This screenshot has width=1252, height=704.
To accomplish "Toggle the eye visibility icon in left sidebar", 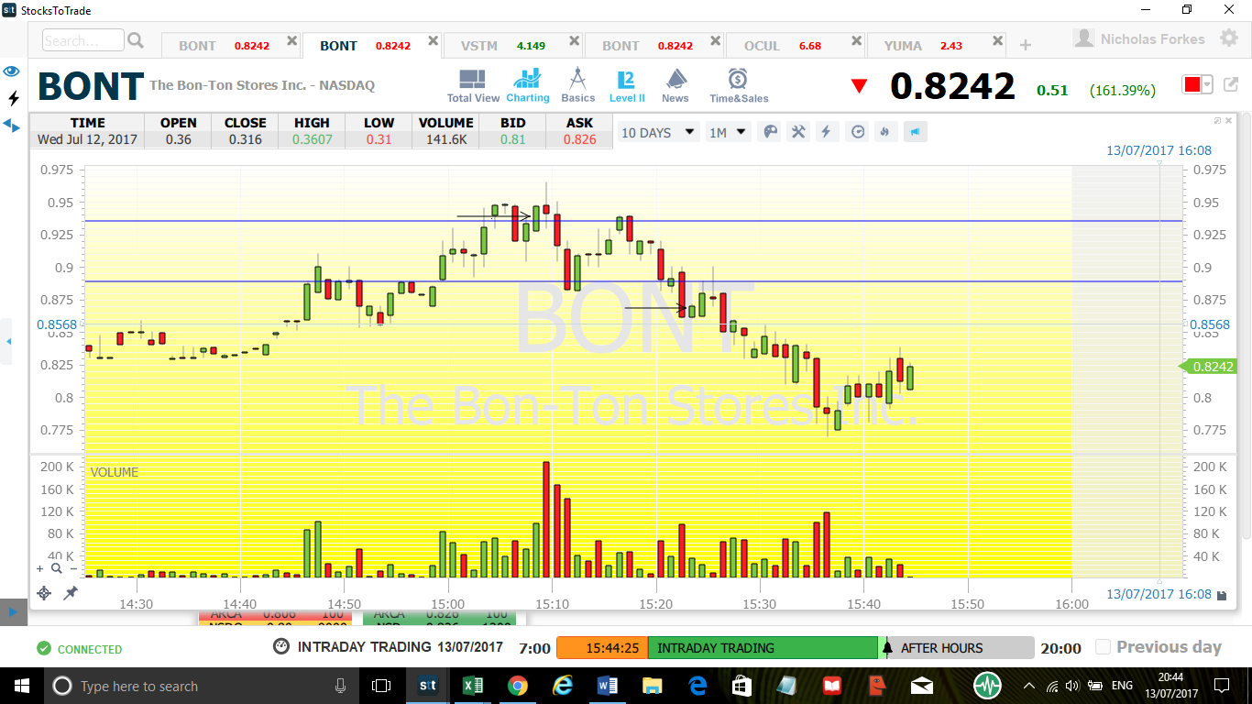I will click(x=13, y=71).
